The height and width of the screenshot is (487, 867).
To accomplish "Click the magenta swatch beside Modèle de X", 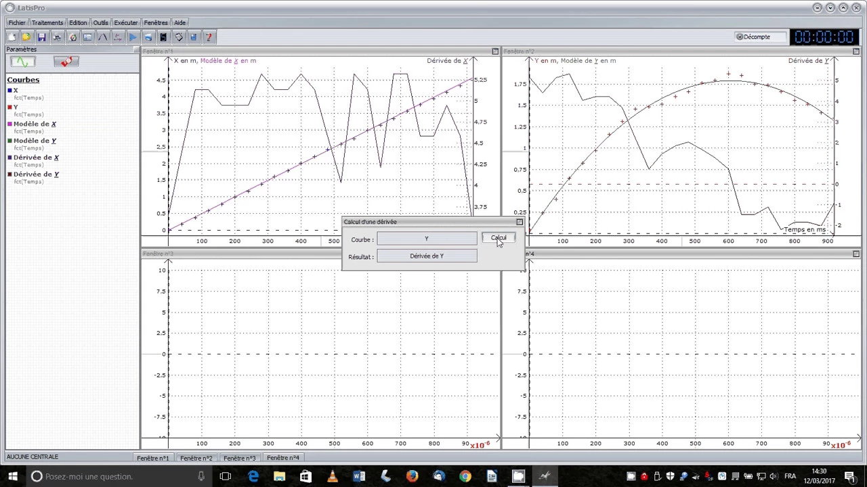I will tap(9, 124).
